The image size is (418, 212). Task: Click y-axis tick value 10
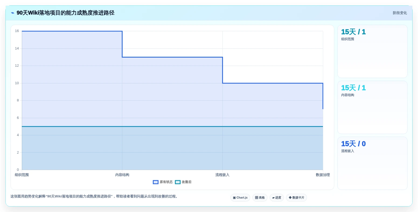point(17,83)
